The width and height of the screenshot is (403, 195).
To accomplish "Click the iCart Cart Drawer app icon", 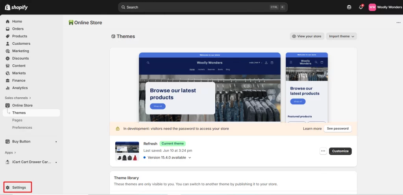I will point(7,162).
